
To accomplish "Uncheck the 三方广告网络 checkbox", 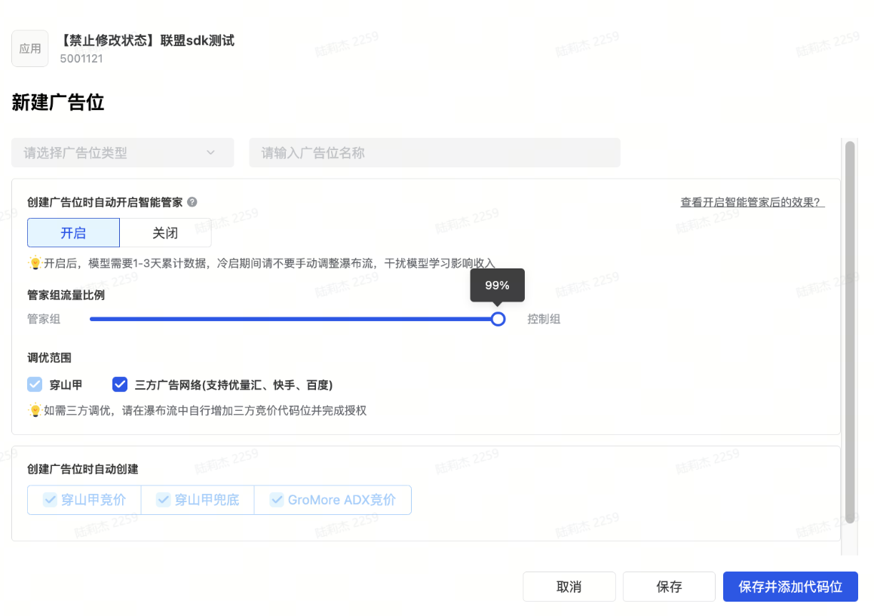I will pyautogui.click(x=119, y=385).
